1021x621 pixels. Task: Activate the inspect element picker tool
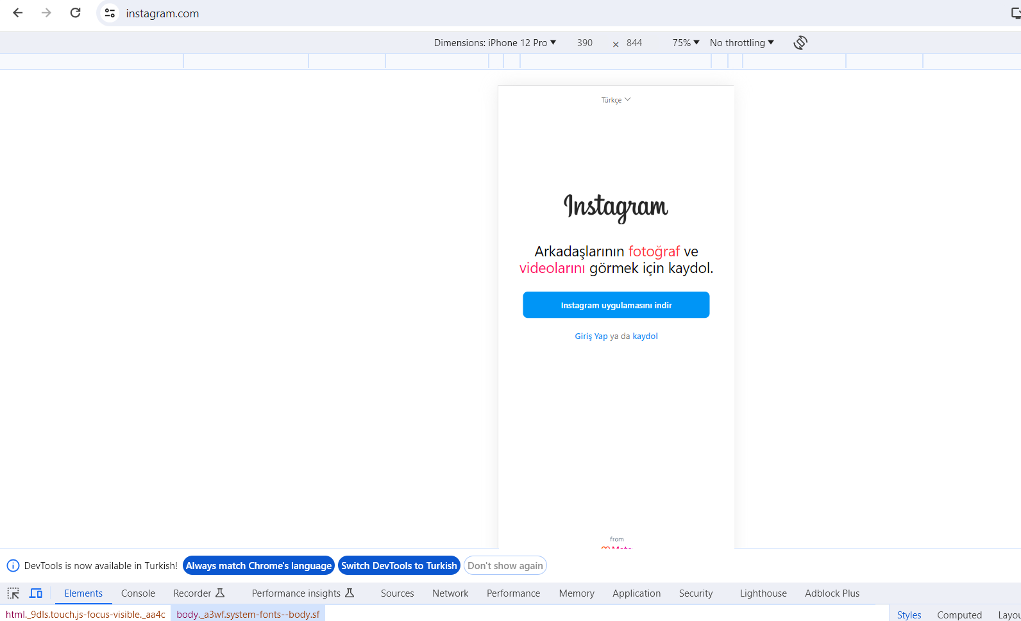(13, 593)
